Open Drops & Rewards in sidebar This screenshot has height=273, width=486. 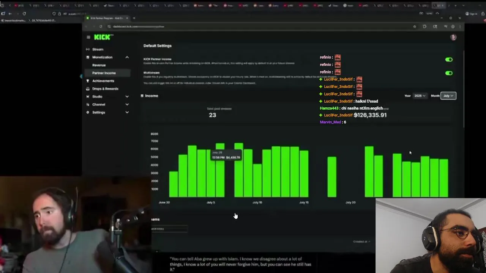pyautogui.click(x=105, y=89)
